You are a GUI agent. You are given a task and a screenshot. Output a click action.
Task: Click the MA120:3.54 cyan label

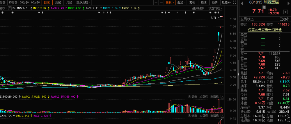[110, 8]
